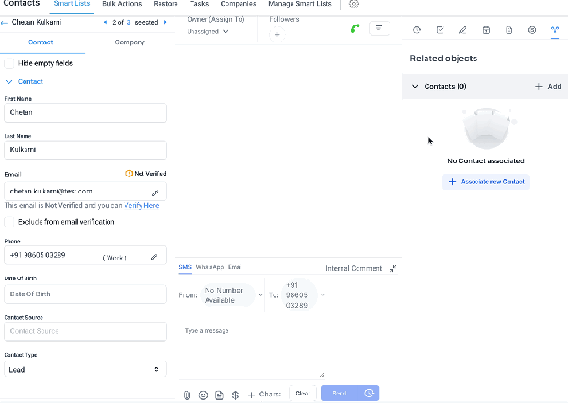Request payment with dollar icon

point(235,395)
